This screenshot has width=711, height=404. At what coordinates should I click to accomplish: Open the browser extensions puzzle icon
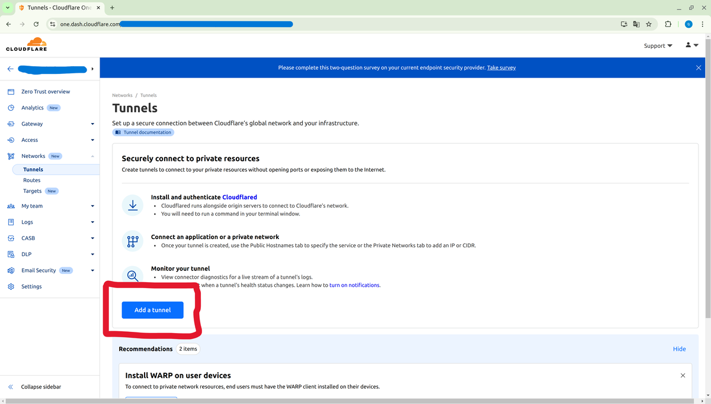point(668,24)
